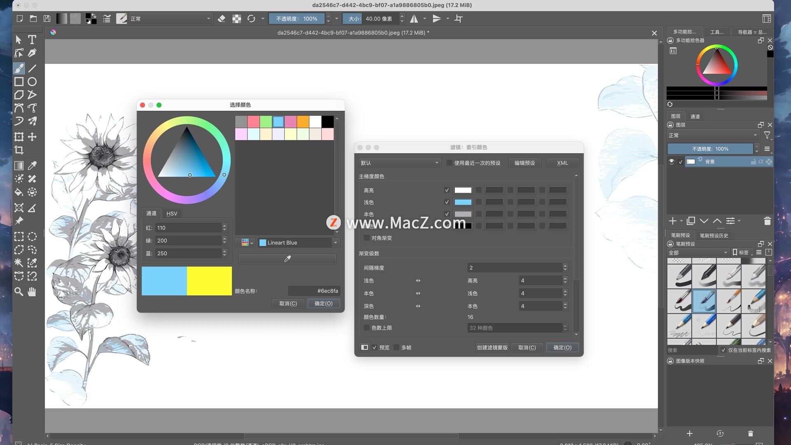The width and height of the screenshot is (791, 445).
Task: Add a new layer with the plus icon
Action: click(672, 221)
